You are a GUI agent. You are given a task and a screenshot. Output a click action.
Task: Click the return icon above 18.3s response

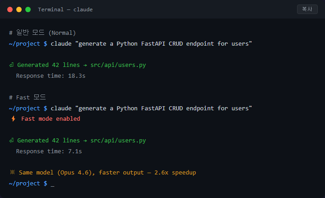[12, 65]
